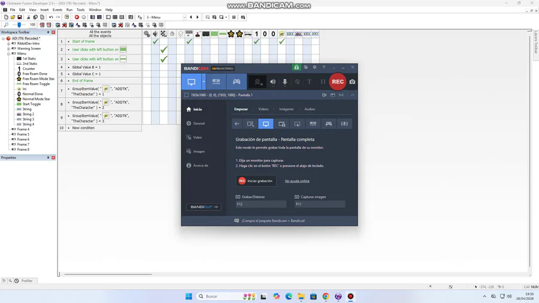Viewport: 539px width, 303px height.
Task: Open screen mode dropdown arrow in Bandicam
Action: point(204,82)
